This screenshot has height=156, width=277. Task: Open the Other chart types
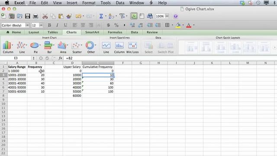pyautogui.click(x=91, y=47)
